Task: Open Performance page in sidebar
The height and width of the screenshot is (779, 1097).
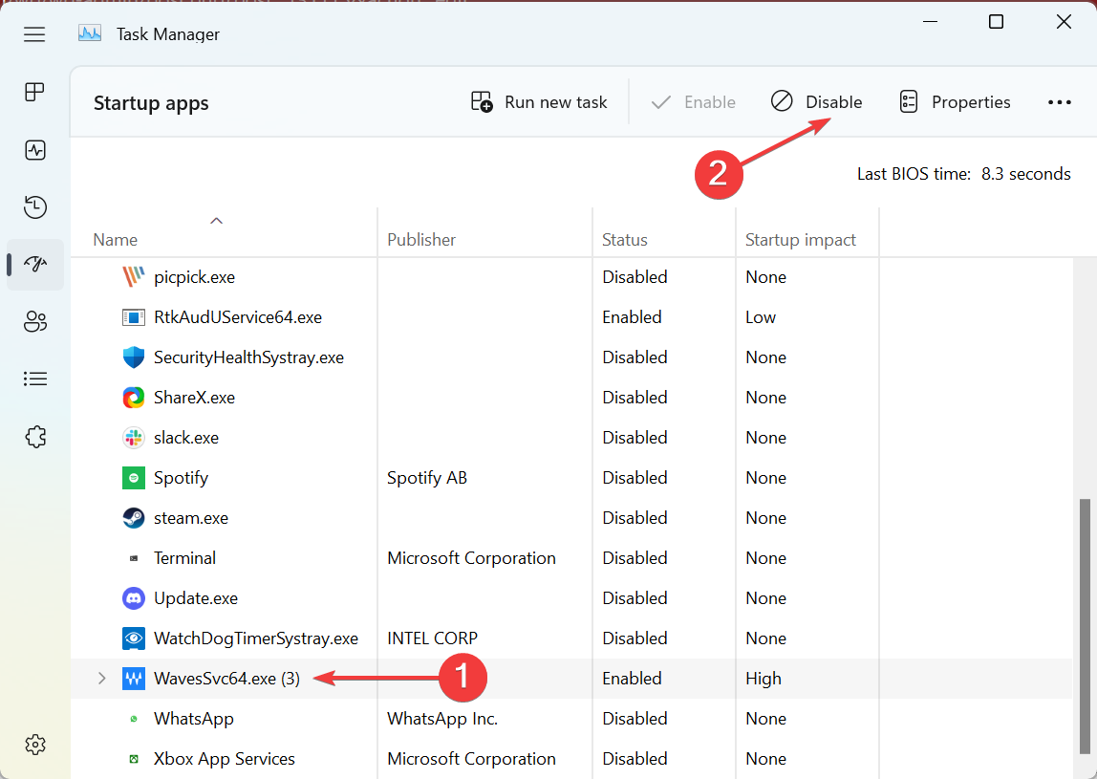Action: pos(35,150)
